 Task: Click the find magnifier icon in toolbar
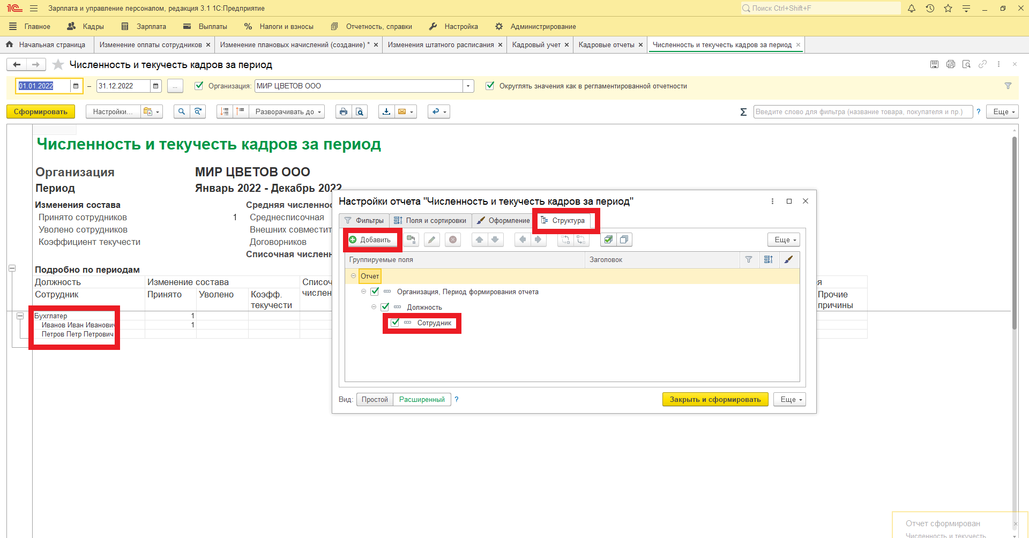pos(182,111)
